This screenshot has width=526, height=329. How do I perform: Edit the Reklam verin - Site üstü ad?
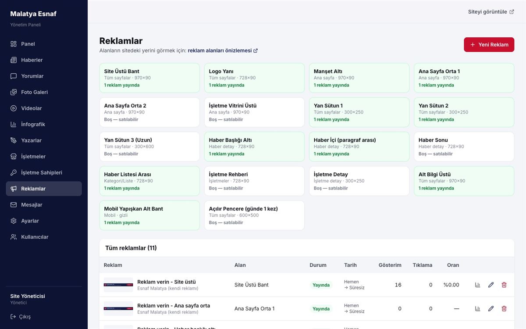tap(491, 285)
